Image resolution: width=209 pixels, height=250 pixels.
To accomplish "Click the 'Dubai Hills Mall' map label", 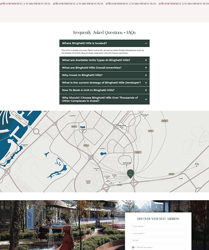I will point(122,126).
